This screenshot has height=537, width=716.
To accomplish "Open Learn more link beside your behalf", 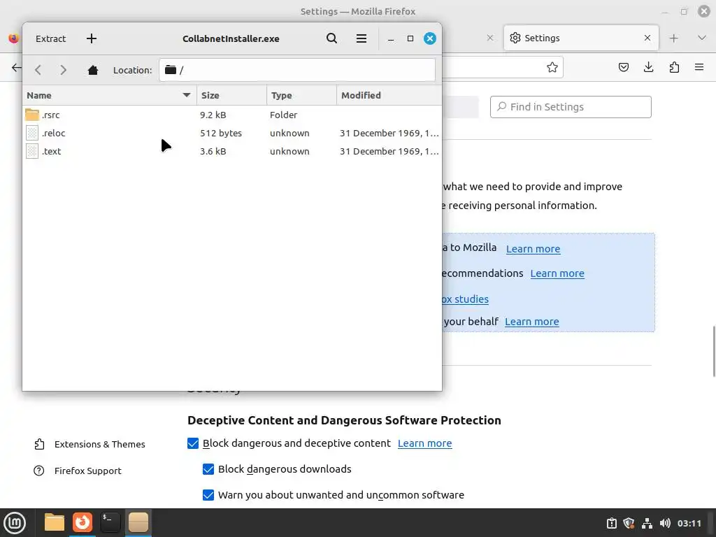I will 531,322.
